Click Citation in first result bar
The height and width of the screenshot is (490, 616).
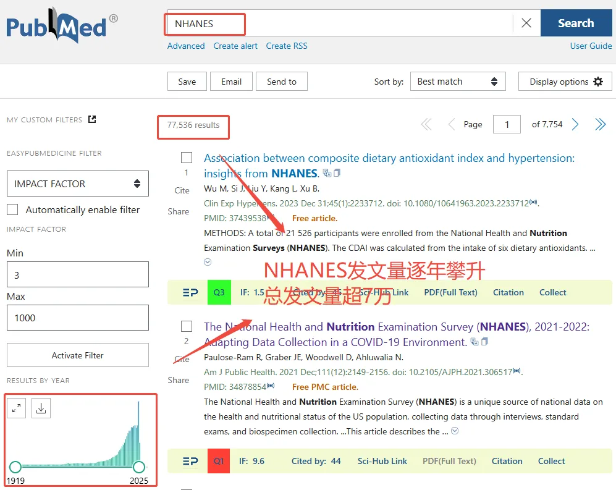pyautogui.click(x=508, y=292)
